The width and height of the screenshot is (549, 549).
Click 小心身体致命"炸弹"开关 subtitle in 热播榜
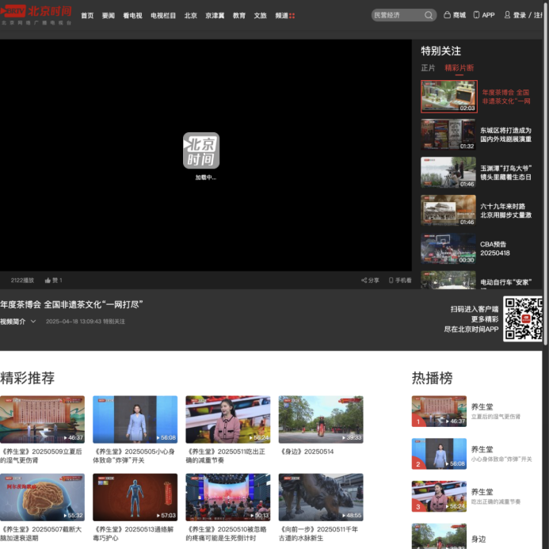pos(501,459)
